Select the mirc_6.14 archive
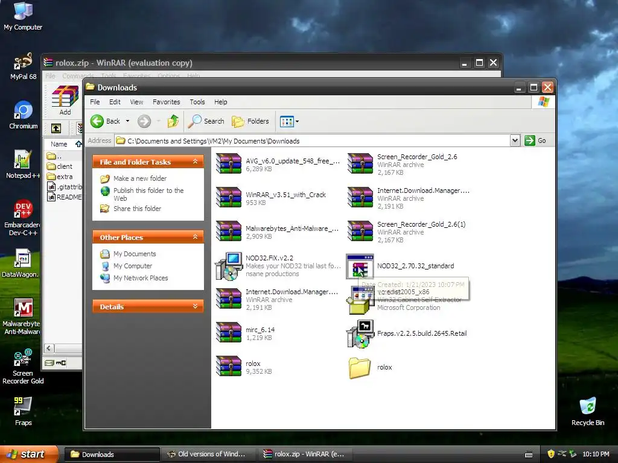This screenshot has height=463, width=618. pyautogui.click(x=245, y=333)
